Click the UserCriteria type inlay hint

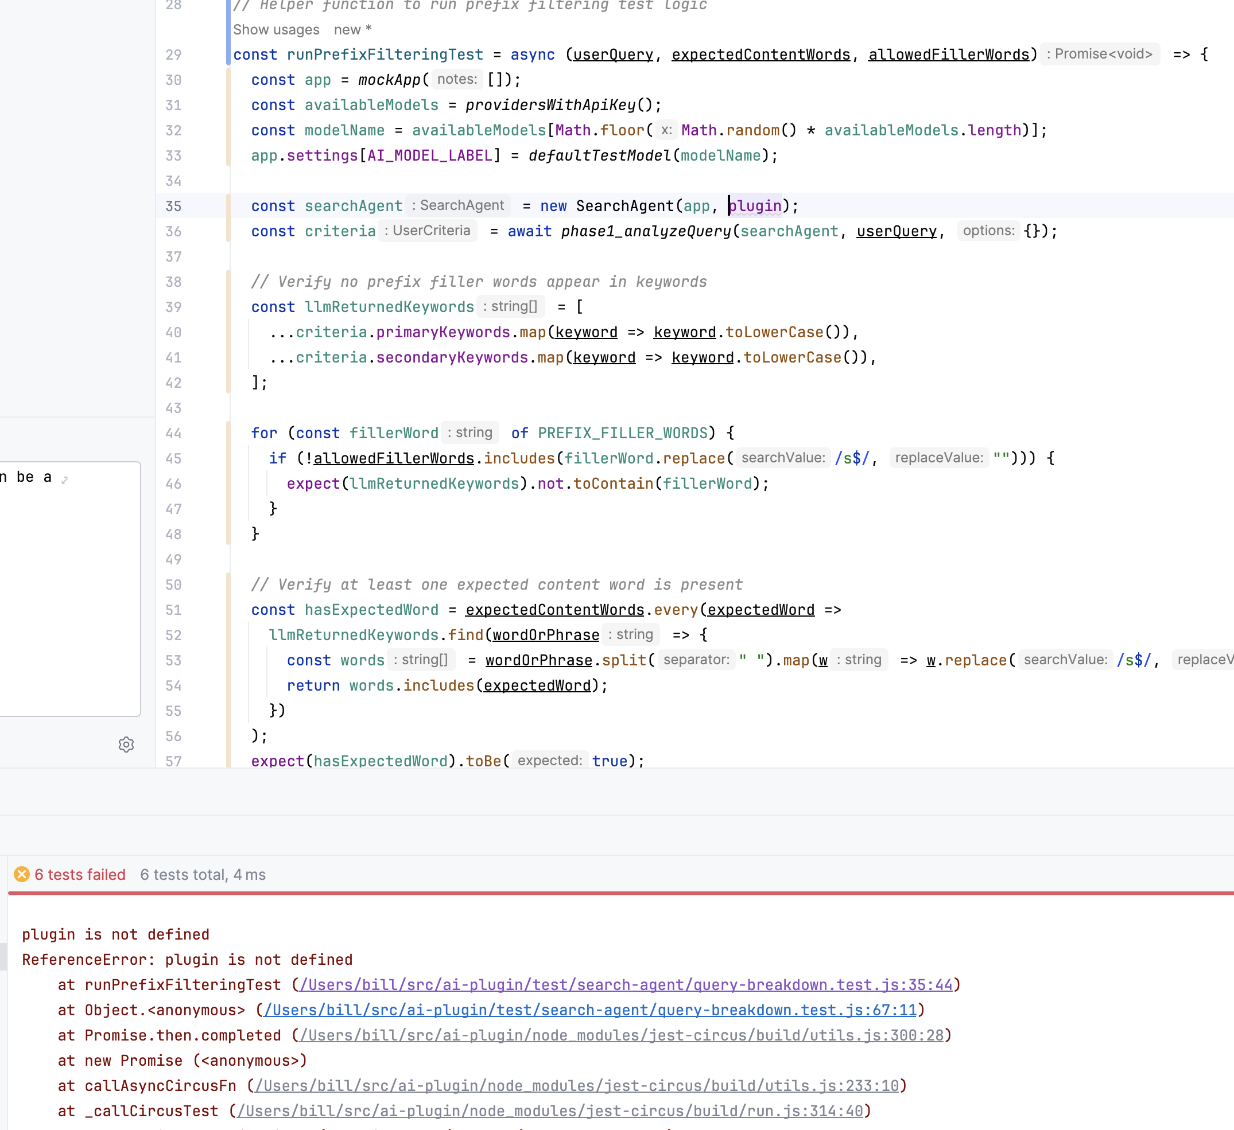[x=427, y=231]
